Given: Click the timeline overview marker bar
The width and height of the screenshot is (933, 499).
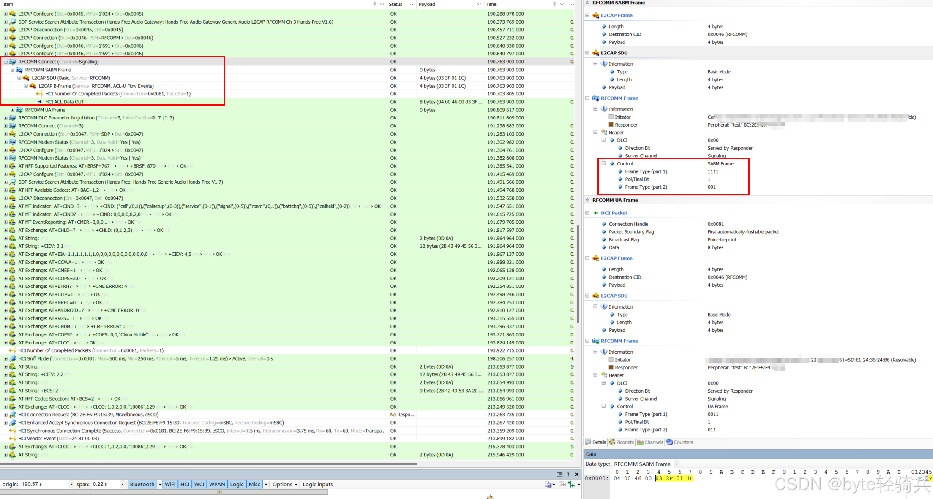Looking at the screenshot, I should click(219, 491).
